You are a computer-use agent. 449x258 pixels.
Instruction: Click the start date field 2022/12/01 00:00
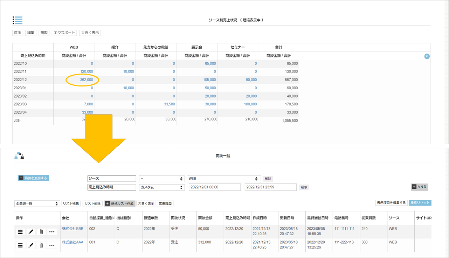[x=215, y=187]
